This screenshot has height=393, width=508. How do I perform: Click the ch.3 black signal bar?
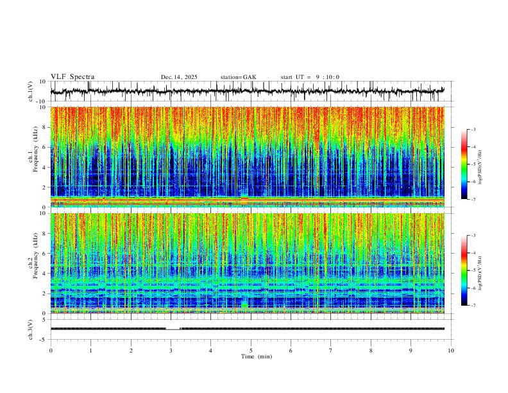[248, 329]
